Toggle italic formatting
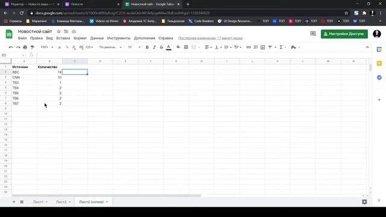The height and width of the screenshot is (217, 386). coord(154,47)
